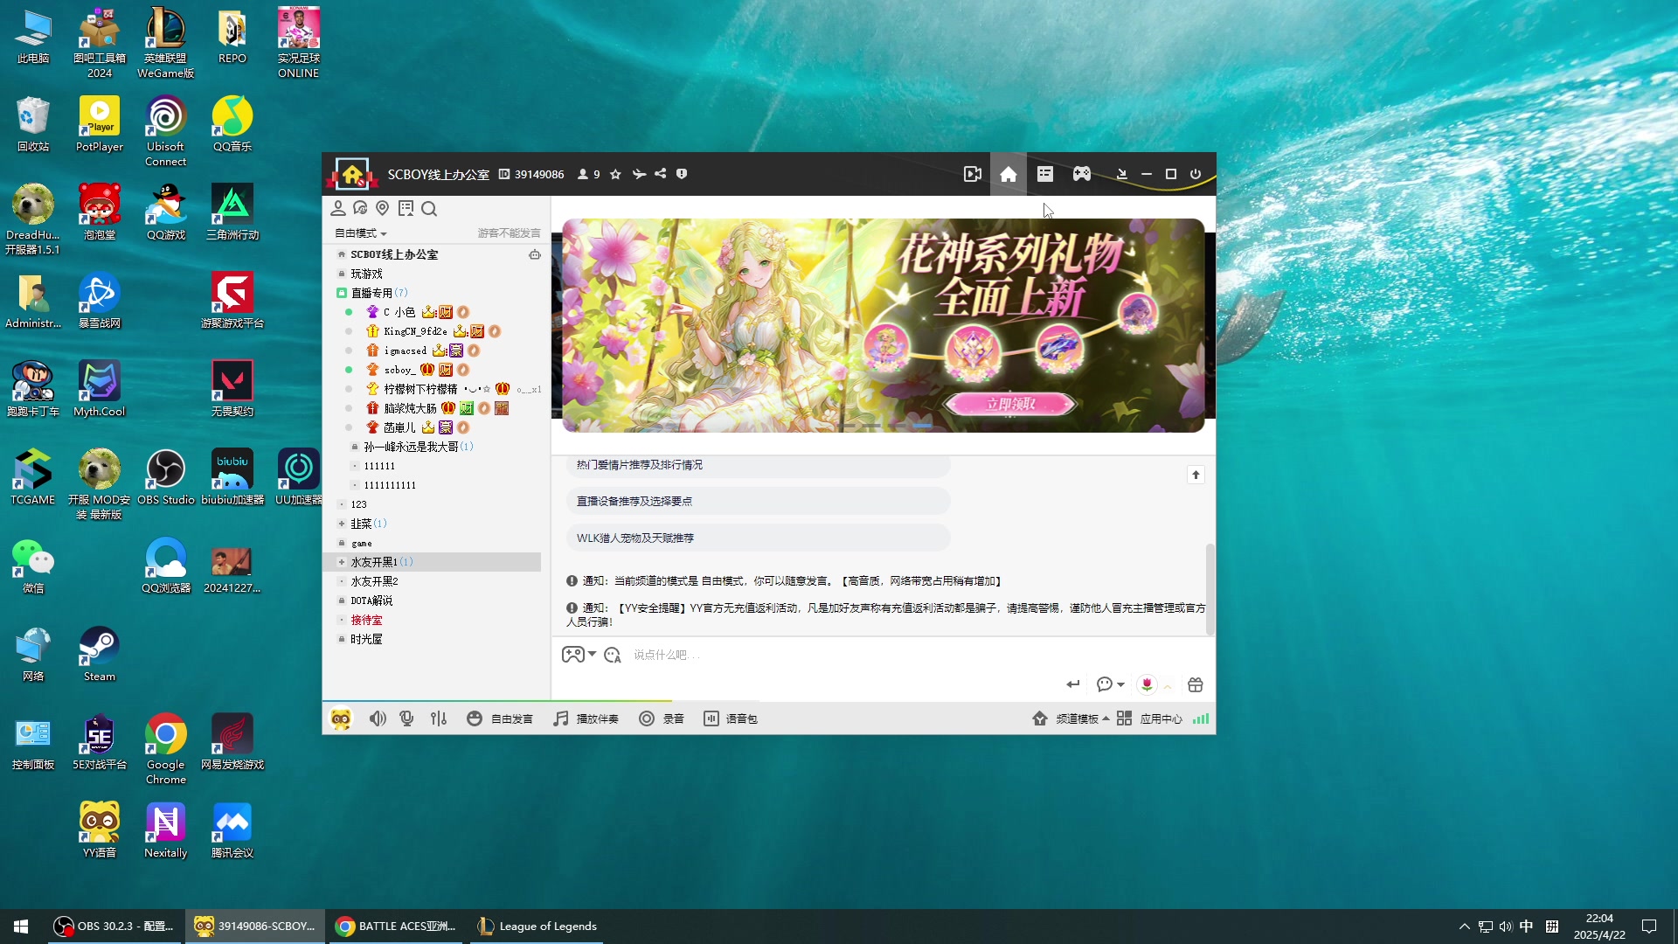Click suggestion 直播设备推荐及选择要点
The image size is (1678, 944).
[758, 501]
